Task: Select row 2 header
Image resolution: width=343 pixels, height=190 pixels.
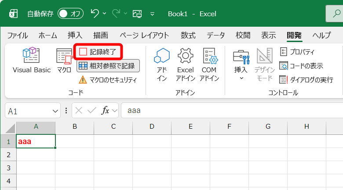Action: pyautogui.click(x=8, y=155)
